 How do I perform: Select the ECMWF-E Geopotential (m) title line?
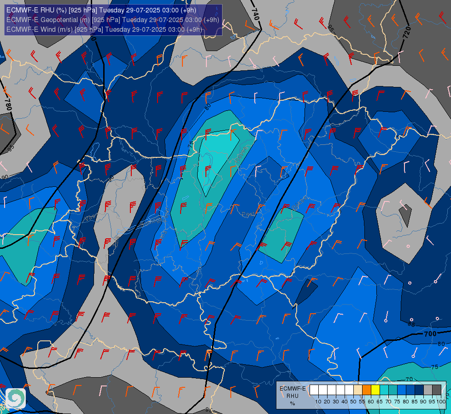(x=113, y=20)
